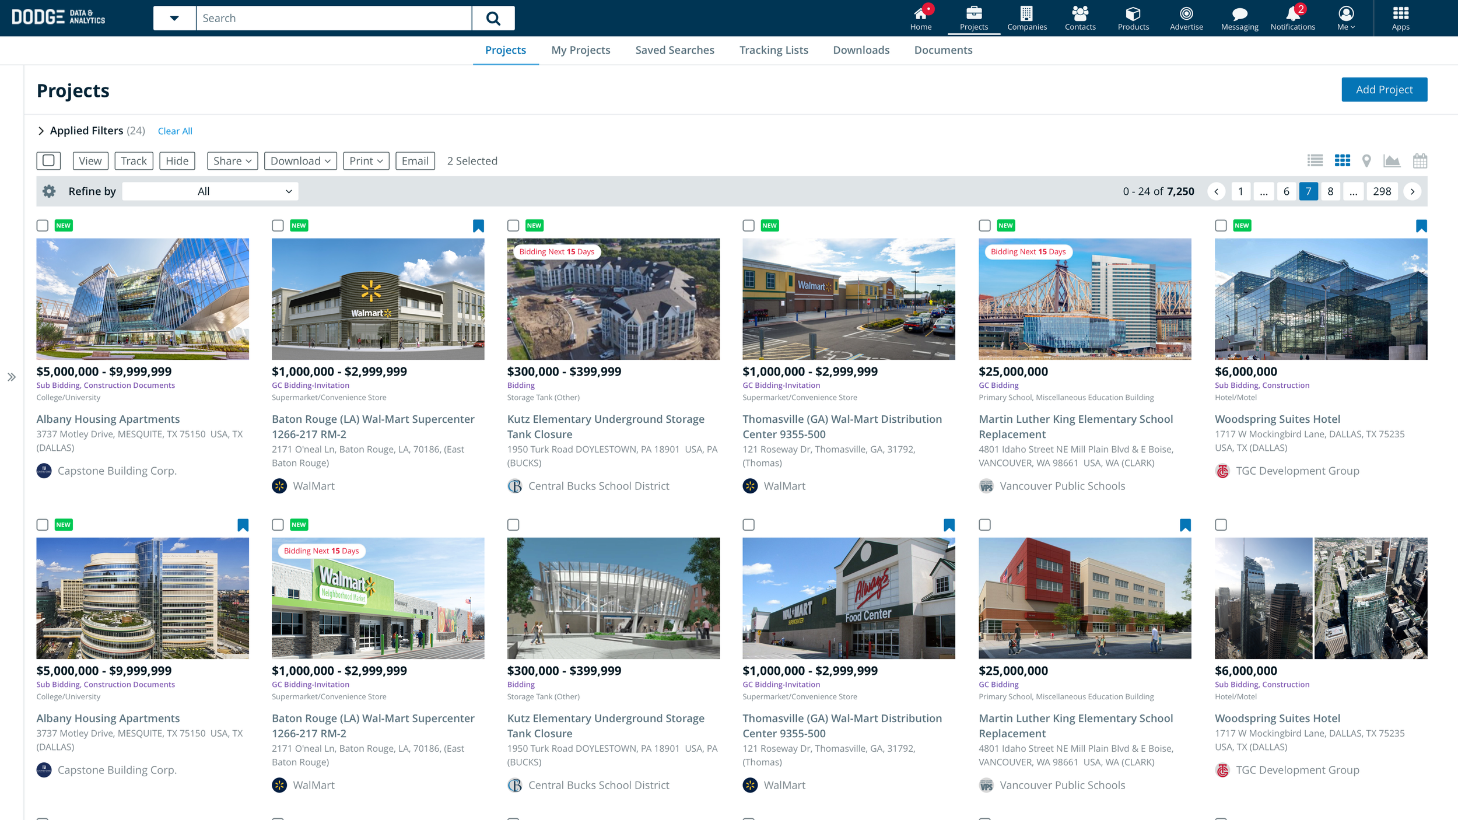Click the Dodge Data & Analytics logo
1458x820 pixels.
click(58, 17)
